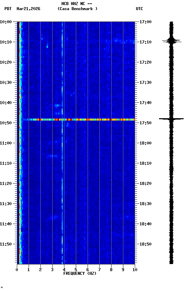Click the '18:30' UTC time label
186x291 pixels.
point(146,204)
